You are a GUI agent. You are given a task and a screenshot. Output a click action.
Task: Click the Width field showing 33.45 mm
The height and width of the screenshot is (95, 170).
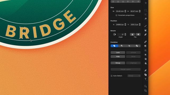[120, 11]
